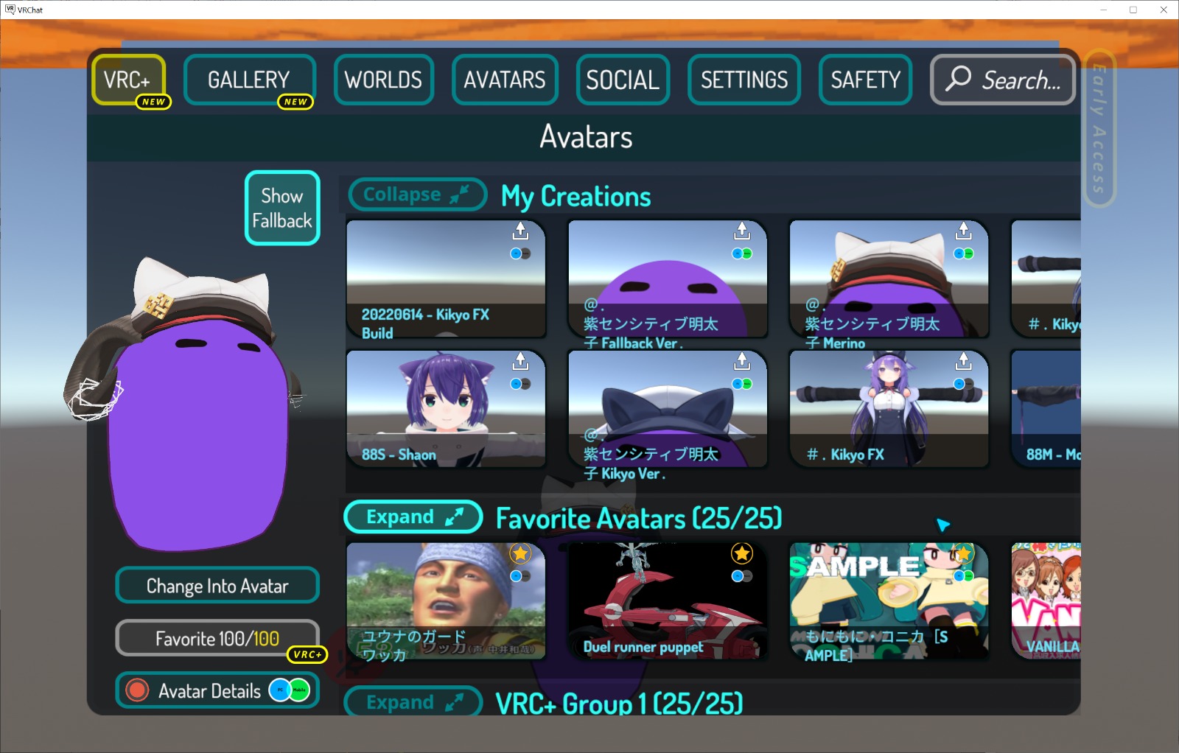The width and height of the screenshot is (1179, 753).
Task: Select 20220614 - Kikyo FX Build avatar
Action: (446, 279)
